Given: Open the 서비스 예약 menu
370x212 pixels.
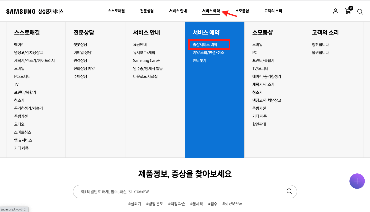Looking at the screenshot, I should [211, 11].
